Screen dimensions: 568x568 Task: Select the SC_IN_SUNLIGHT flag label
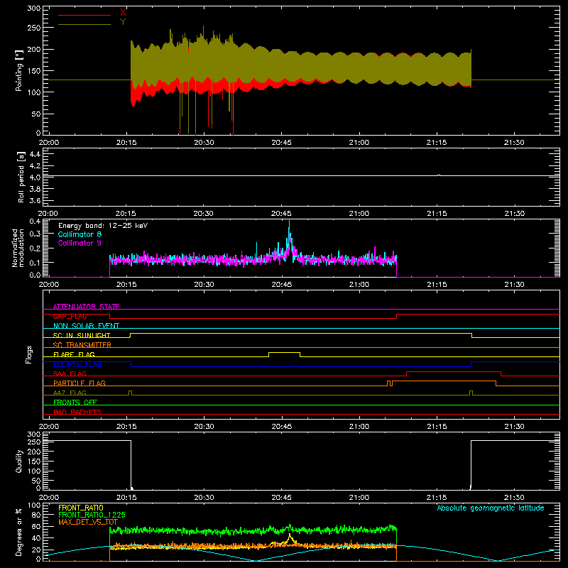coord(82,335)
